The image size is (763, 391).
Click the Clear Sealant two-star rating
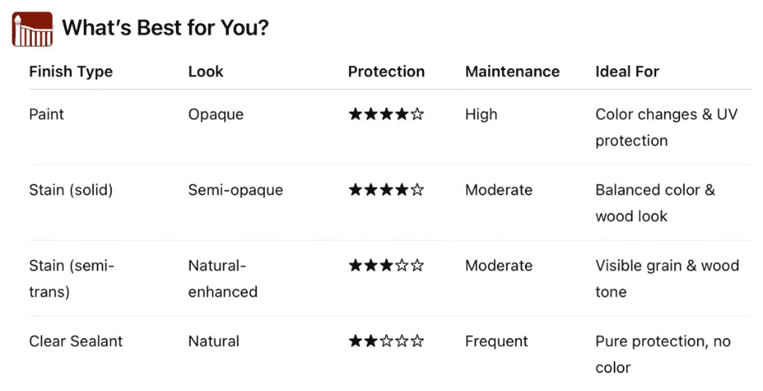pos(386,341)
